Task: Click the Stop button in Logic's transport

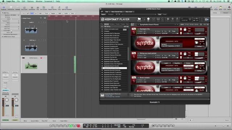Action: (x=67, y=126)
